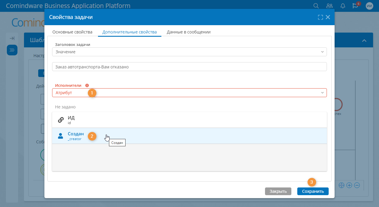
Task: Click the zoom in plus icon
Action: (349, 185)
